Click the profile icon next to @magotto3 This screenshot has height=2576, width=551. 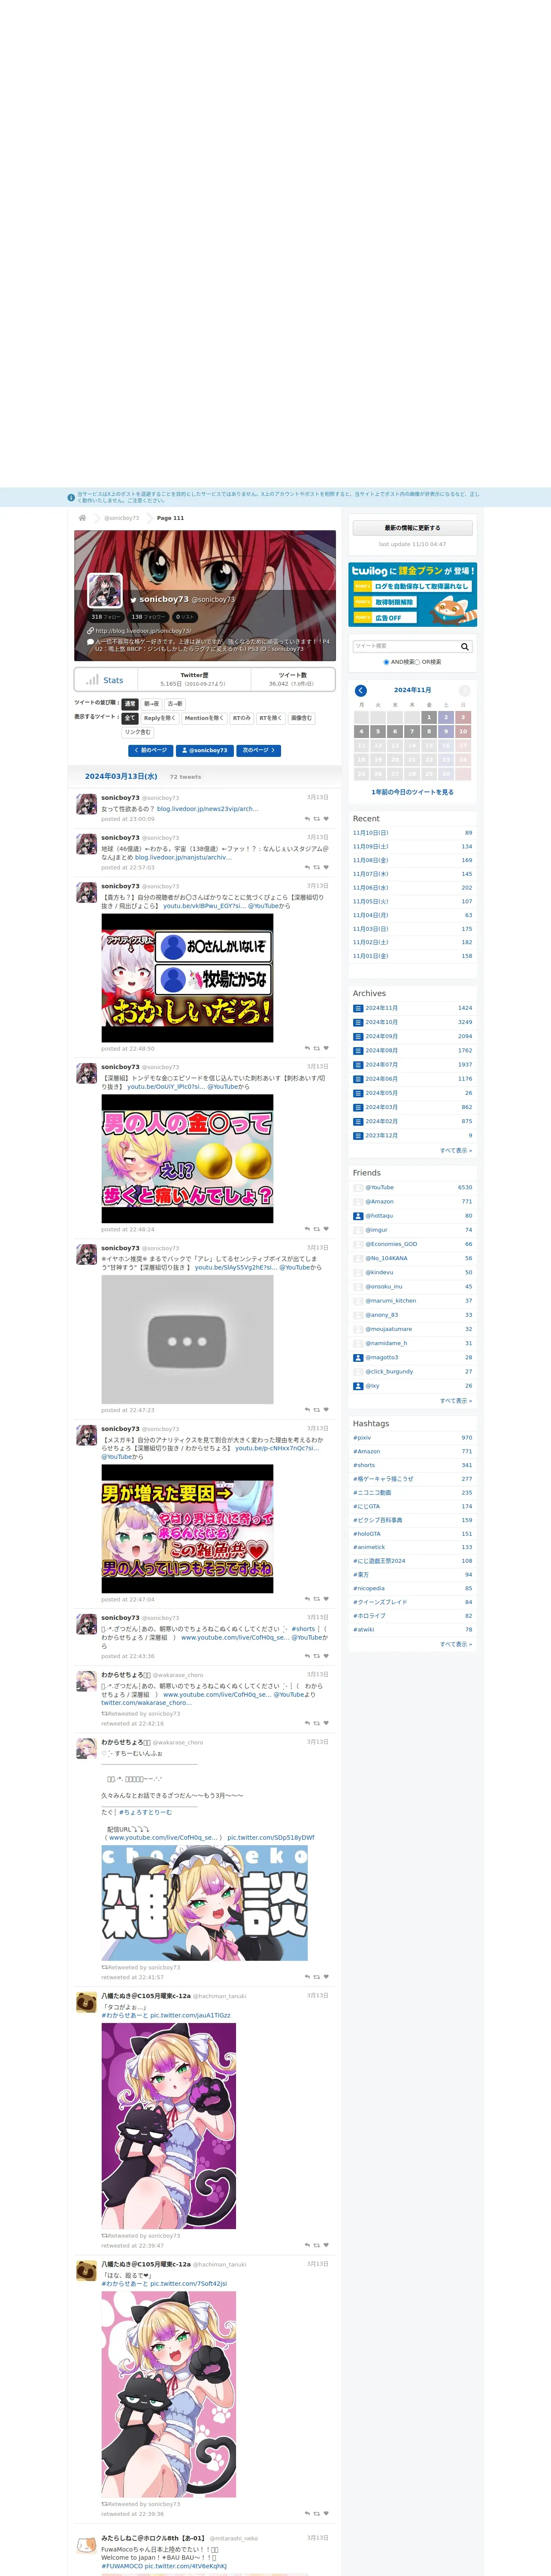pyautogui.click(x=358, y=1358)
